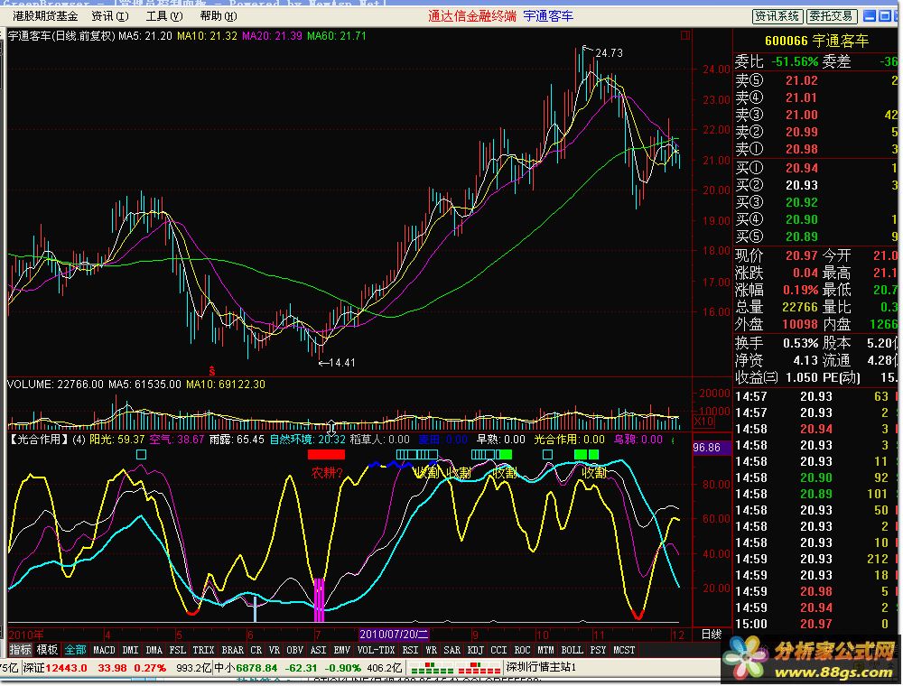903x686 pixels.
Task: Switch indicator to BOLL
Action: tap(573, 650)
